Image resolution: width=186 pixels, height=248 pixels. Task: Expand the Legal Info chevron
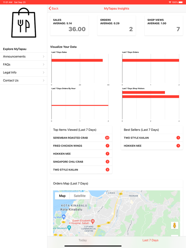pyautogui.click(x=44, y=72)
